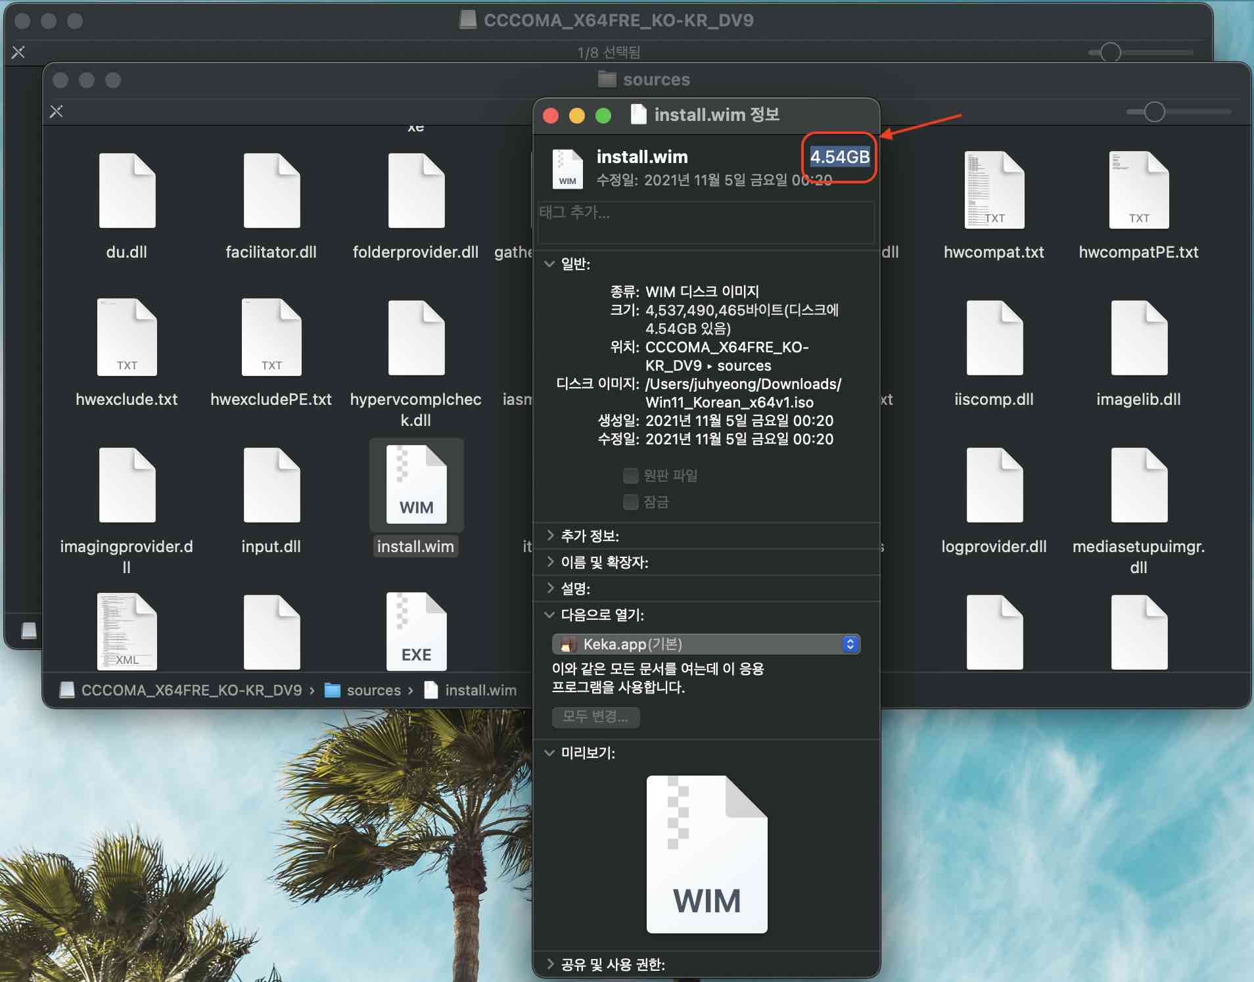Click install.wim in path bar
The image size is (1254, 982).
tap(471, 690)
